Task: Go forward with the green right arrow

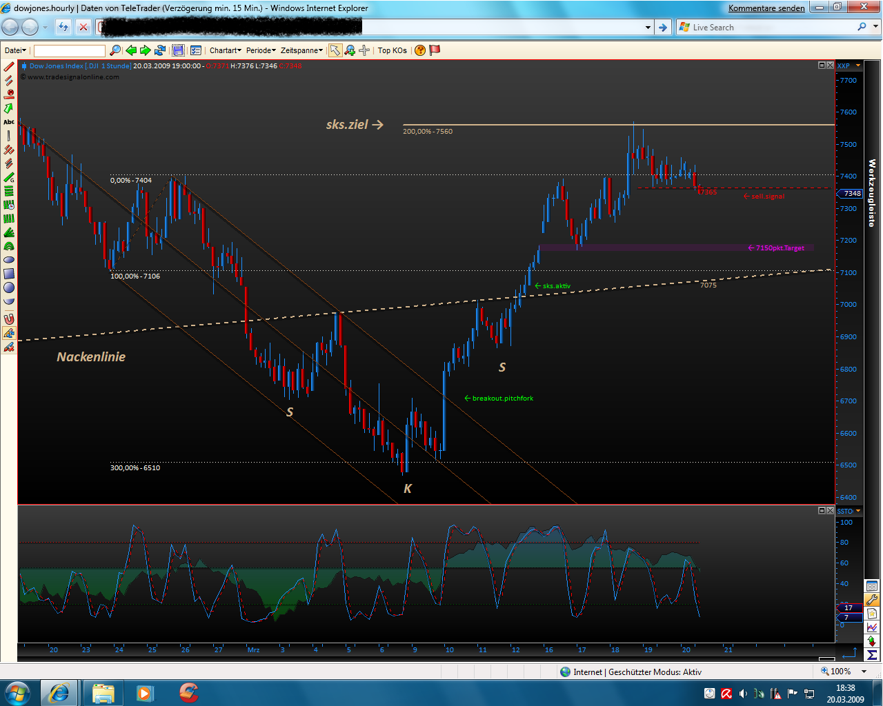Action: tap(145, 50)
